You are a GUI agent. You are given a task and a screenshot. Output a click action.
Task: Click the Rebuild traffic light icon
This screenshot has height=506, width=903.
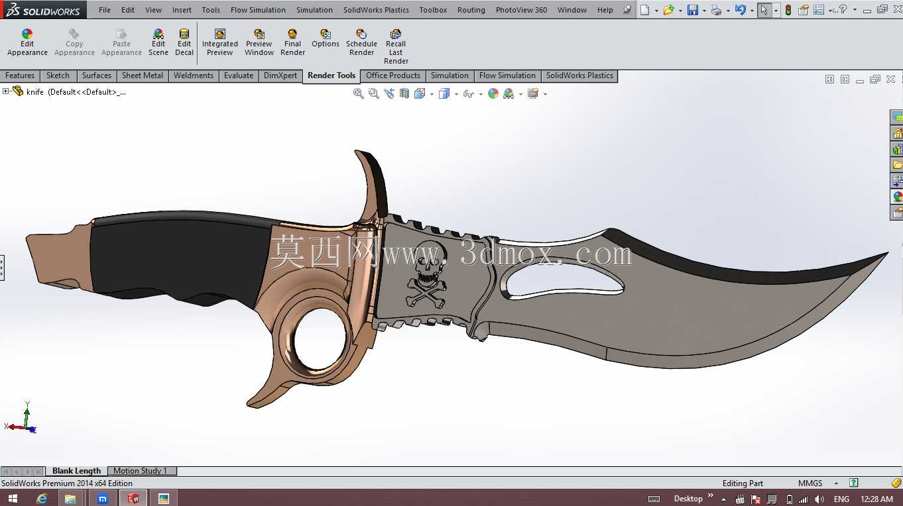(x=788, y=10)
